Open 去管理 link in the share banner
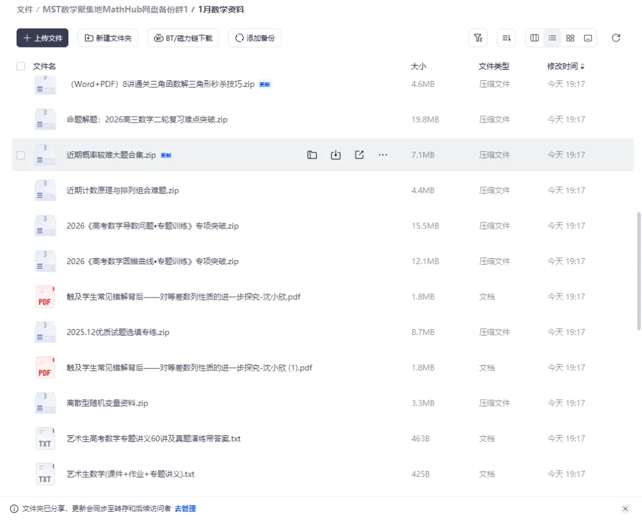 click(x=185, y=509)
